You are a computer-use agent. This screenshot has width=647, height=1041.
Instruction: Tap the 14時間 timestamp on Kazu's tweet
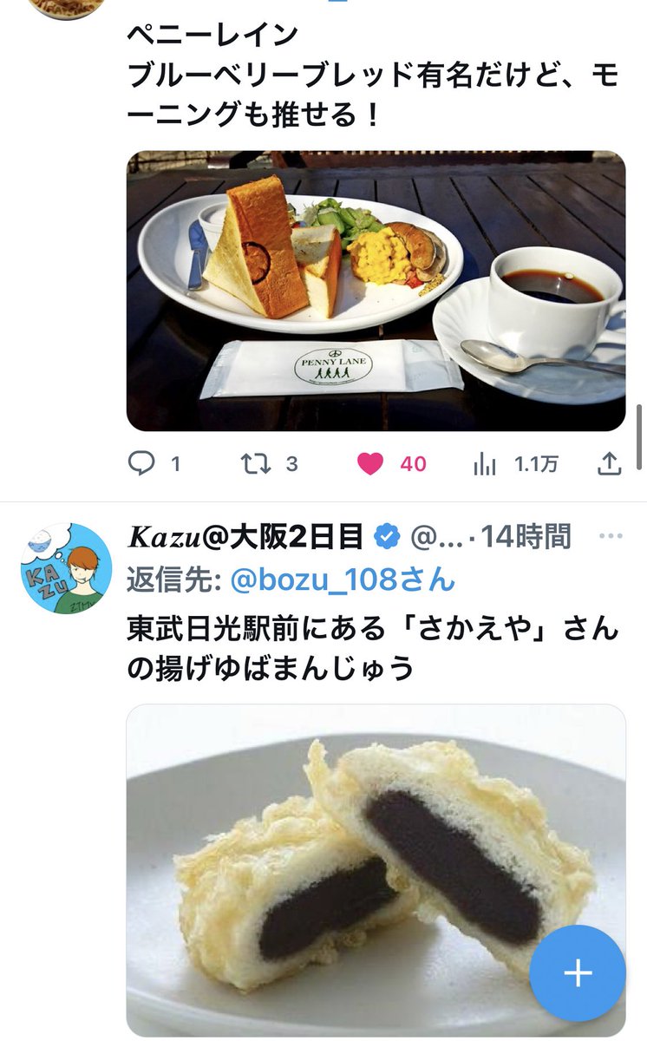pyautogui.click(x=526, y=538)
